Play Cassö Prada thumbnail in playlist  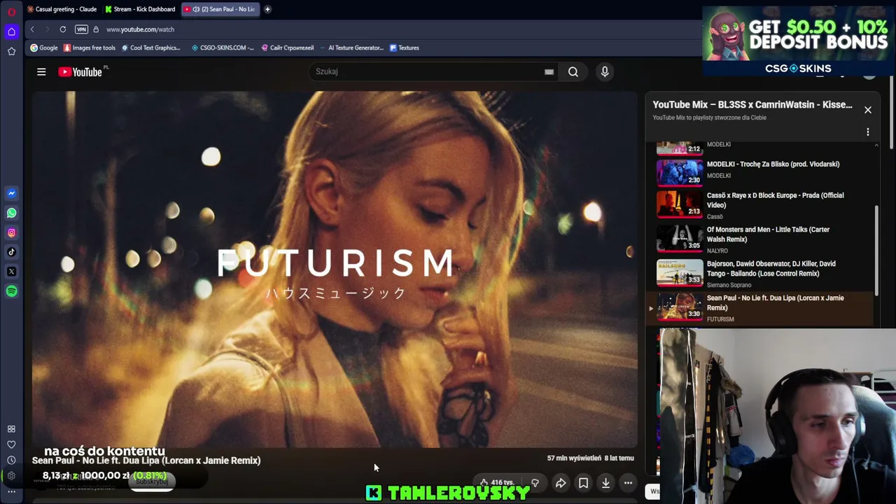pos(680,204)
